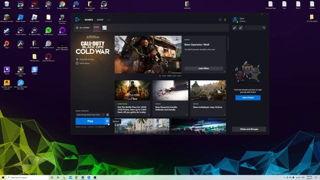Viewport: 320px width, 180px height.
Task: Expand the Online status dropdown
Action: click(x=243, y=21)
